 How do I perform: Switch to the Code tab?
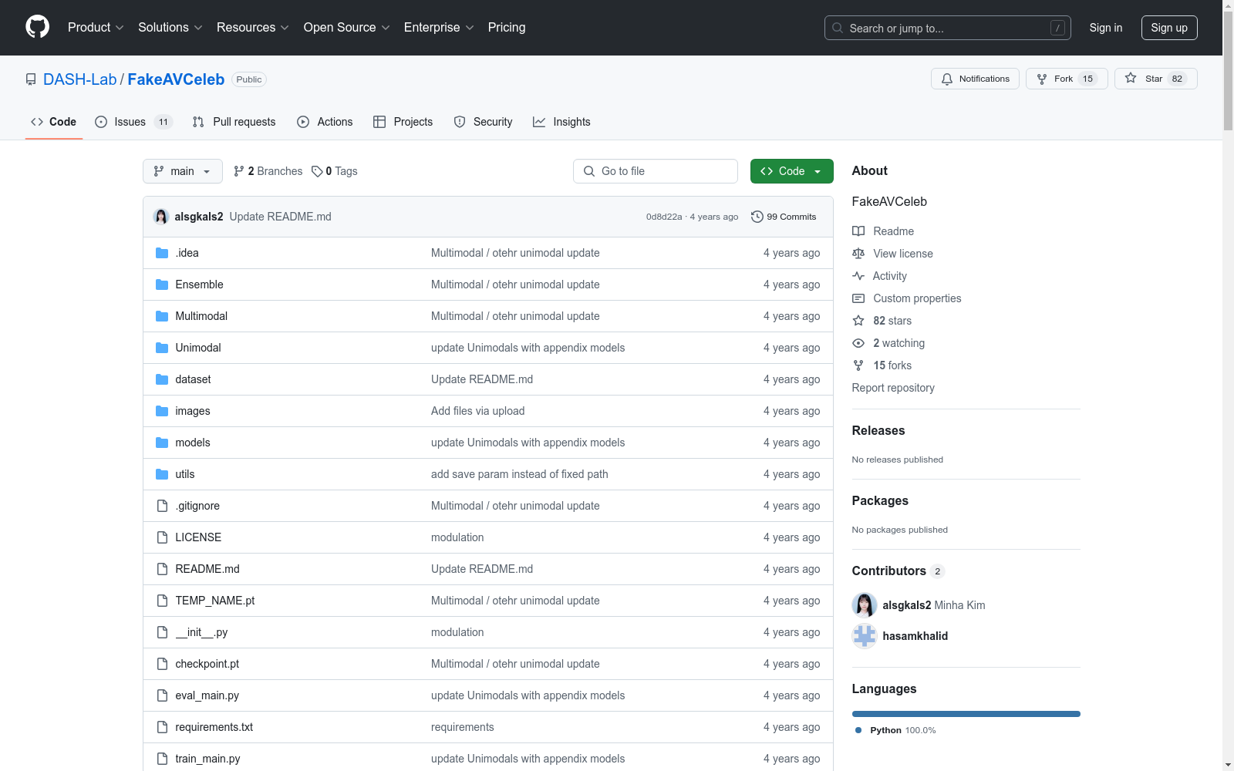(54, 122)
